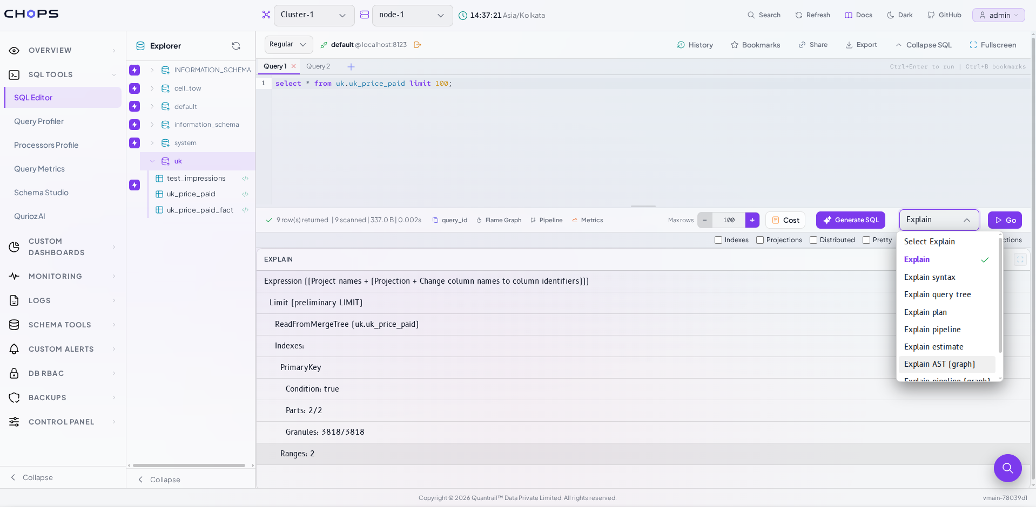
Task: Enable the Distributed checkbox
Action: click(813, 240)
